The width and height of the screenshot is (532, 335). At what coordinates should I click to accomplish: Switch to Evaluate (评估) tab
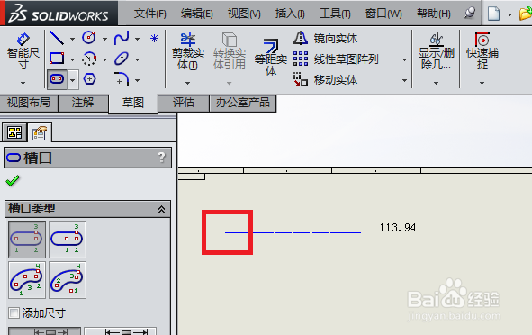[184, 103]
